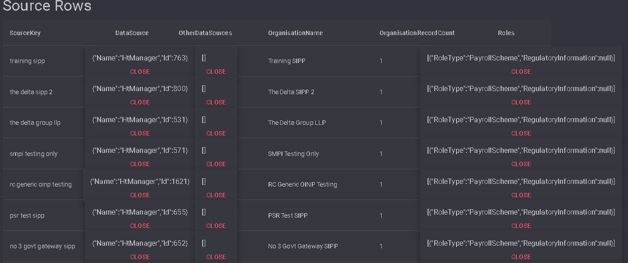This screenshot has height=263, width=628.
Task: Click the Roles column header
Action: [x=506, y=33]
